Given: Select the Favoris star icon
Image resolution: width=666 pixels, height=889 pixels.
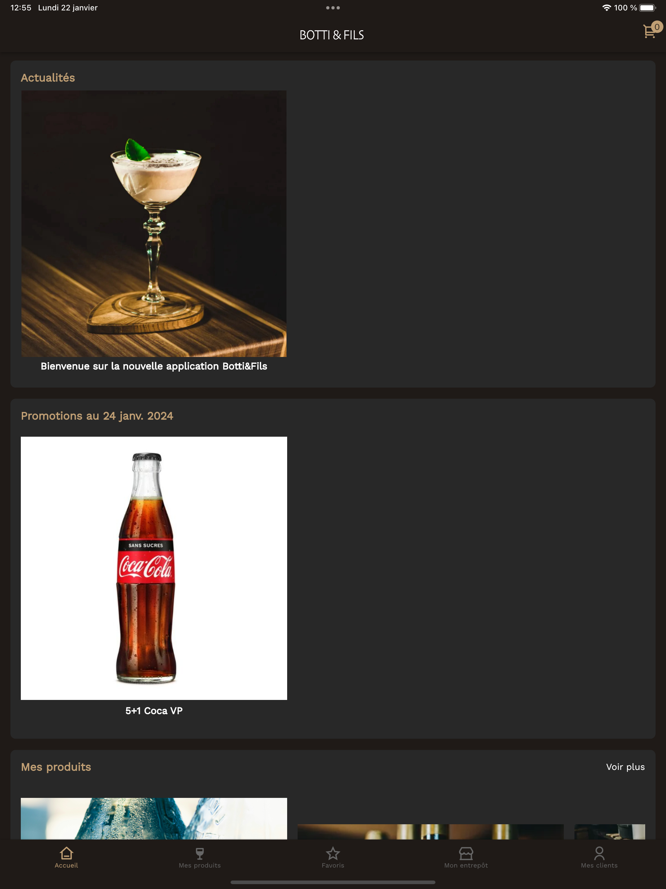Looking at the screenshot, I should pyautogui.click(x=333, y=853).
